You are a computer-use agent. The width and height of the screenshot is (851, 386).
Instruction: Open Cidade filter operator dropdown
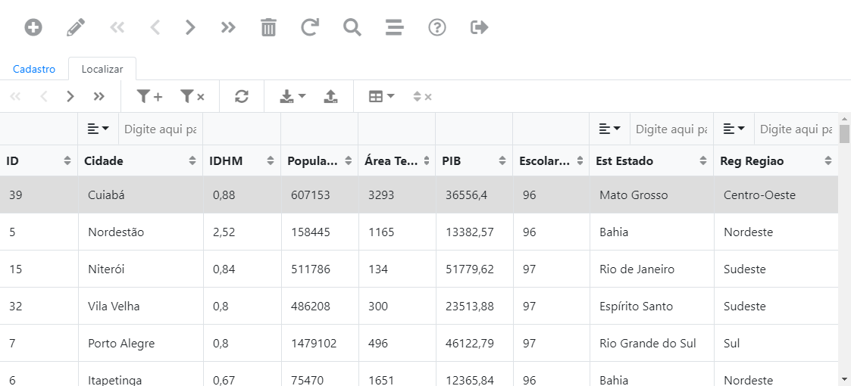tap(99, 129)
